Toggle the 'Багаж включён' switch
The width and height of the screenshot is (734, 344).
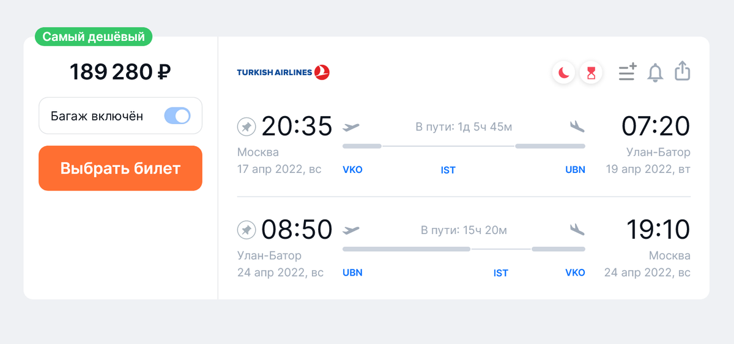(x=177, y=115)
